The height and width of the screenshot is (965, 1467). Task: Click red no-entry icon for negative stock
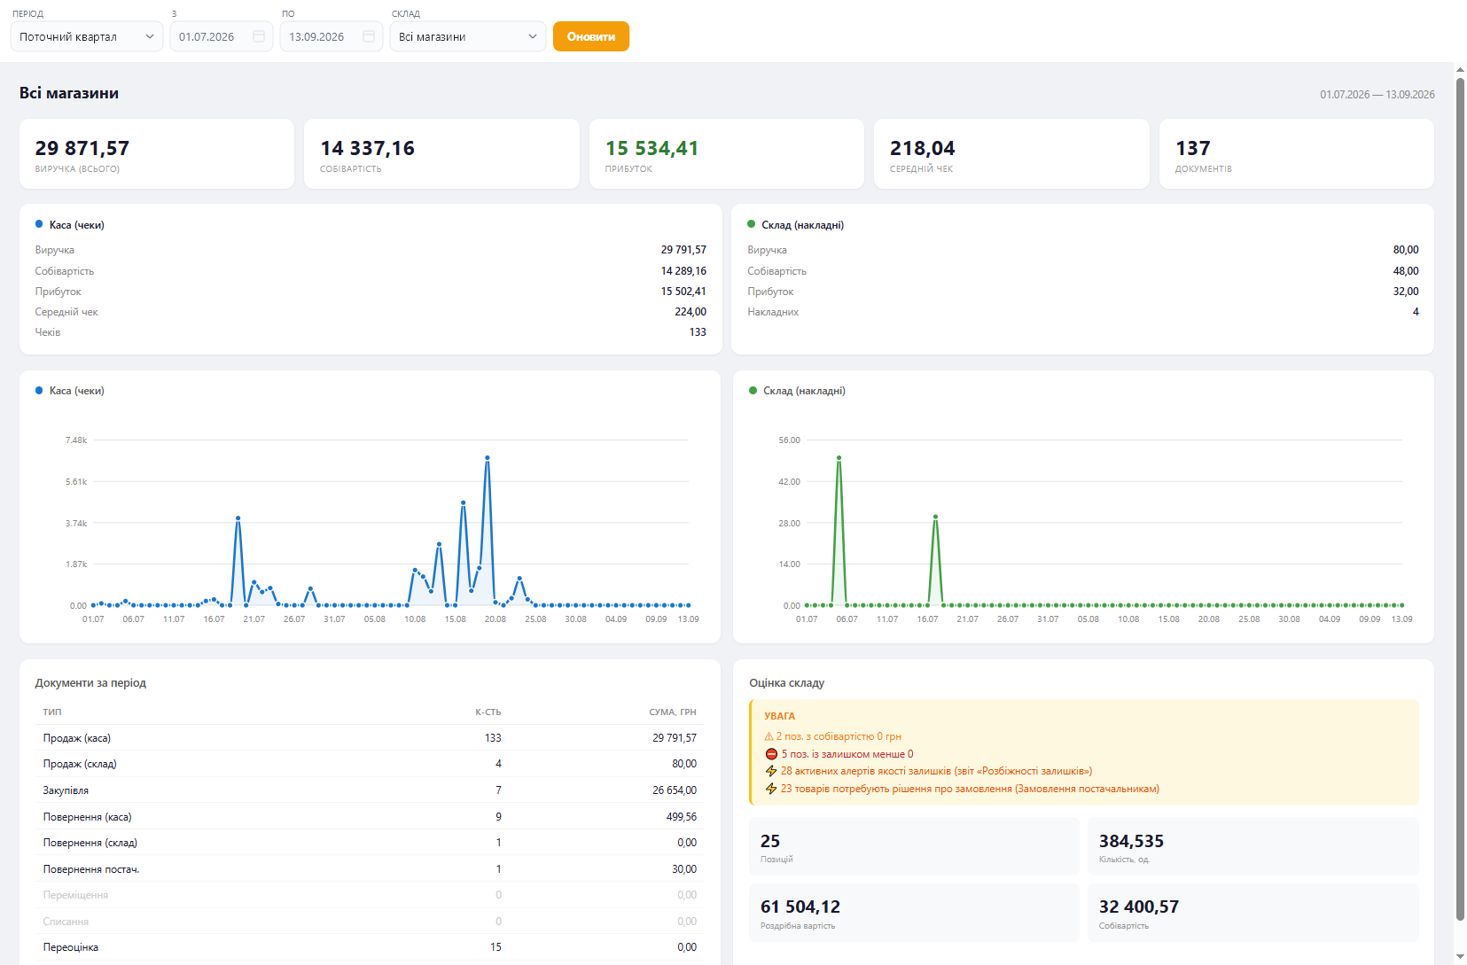coord(771,754)
